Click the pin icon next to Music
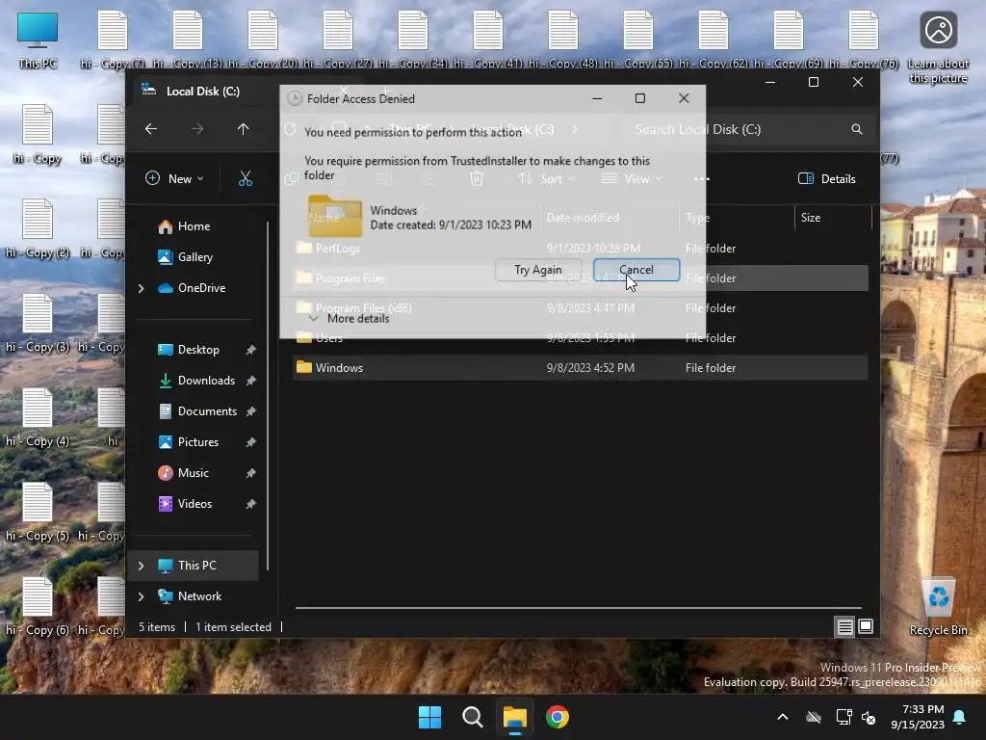 click(x=250, y=473)
